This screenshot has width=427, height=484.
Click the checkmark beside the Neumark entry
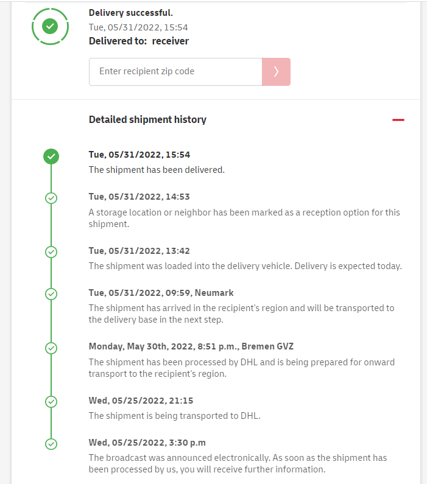point(51,294)
